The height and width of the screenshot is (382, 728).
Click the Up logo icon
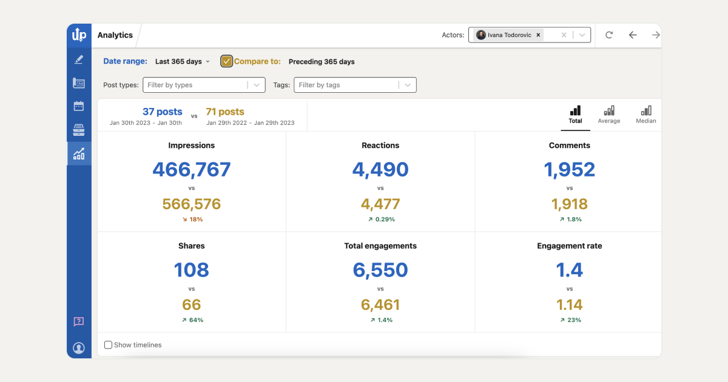pyautogui.click(x=79, y=35)
